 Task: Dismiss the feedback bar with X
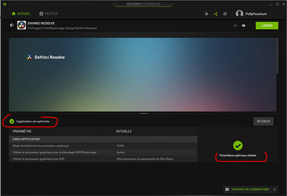pos(274,190)
